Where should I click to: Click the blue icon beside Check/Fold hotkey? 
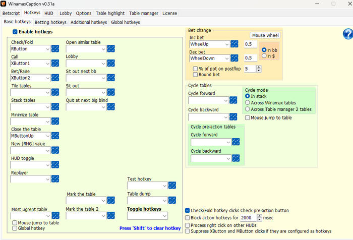tap(55, 49)
